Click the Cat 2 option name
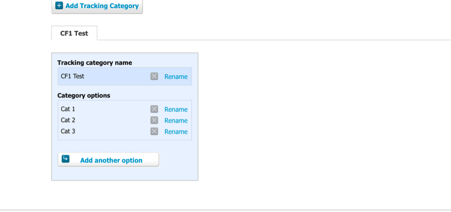Screen dimensions: 451x212 [68, 120]
